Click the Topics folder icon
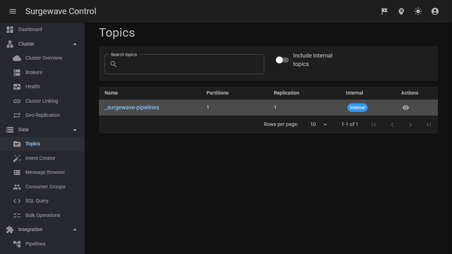This screenshot has width=452, height=254. pyautogui.click(x=17, y=144)
